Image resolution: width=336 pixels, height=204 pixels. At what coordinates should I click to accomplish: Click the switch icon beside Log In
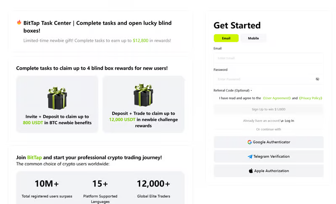click(x=282, y=121)
